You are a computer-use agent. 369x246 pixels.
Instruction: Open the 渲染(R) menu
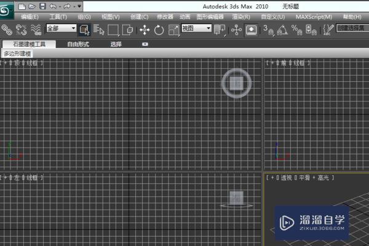pos(241,17)
